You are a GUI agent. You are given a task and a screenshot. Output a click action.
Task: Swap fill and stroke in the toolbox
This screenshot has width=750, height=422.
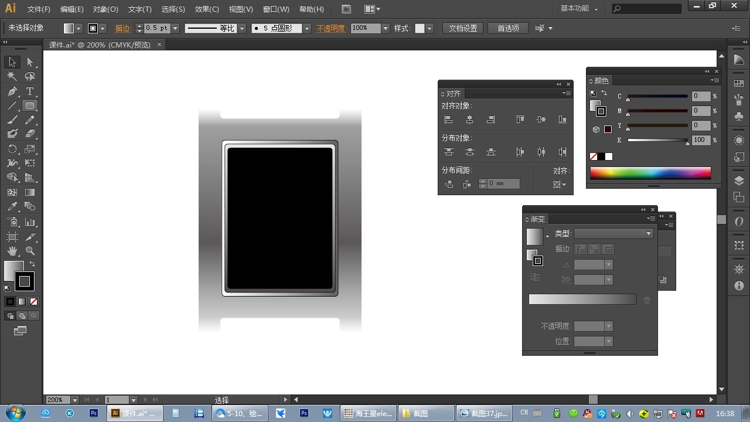click(32, 264)
